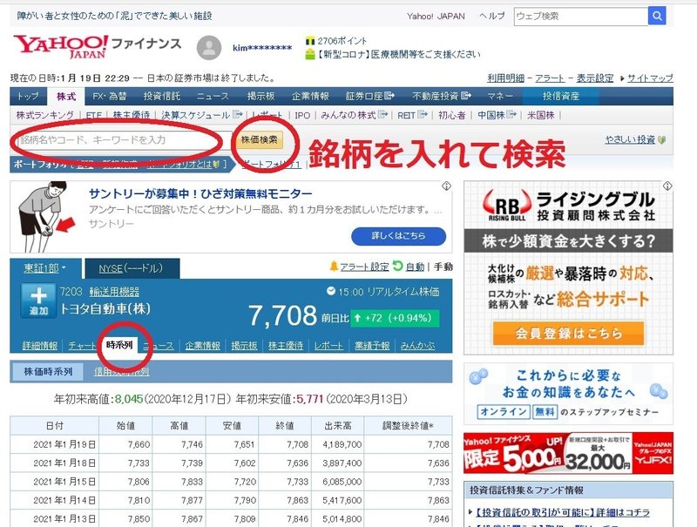Open the サイトマップ link
This screenshot has height=527, width=697.
click(650, 78)
